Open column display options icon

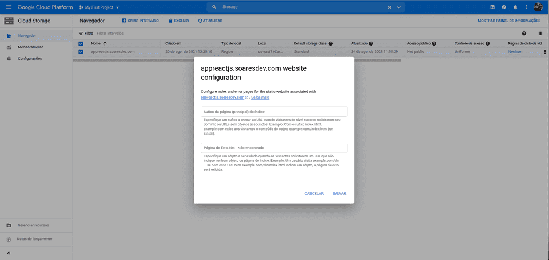(540, 34)
